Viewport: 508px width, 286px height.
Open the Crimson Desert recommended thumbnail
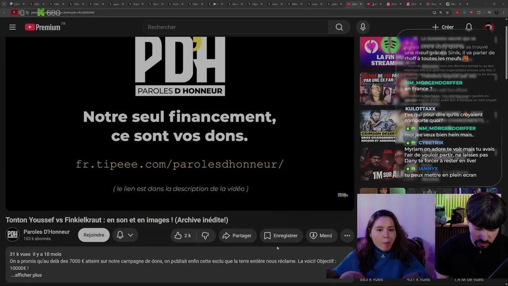click(x=377, y=126)
